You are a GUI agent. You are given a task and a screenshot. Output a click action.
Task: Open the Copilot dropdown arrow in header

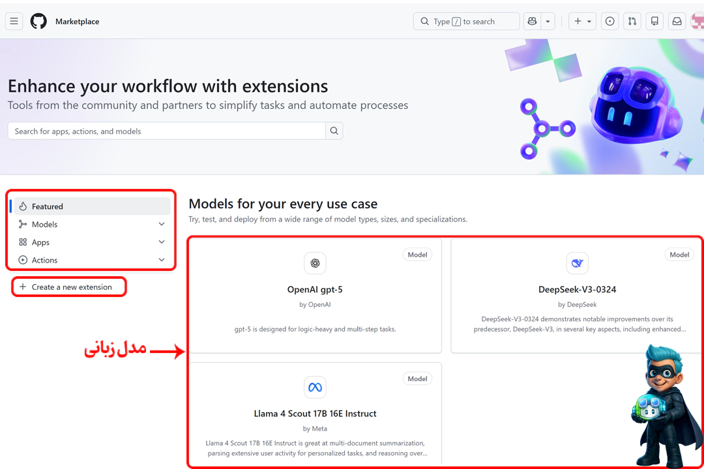548,21
